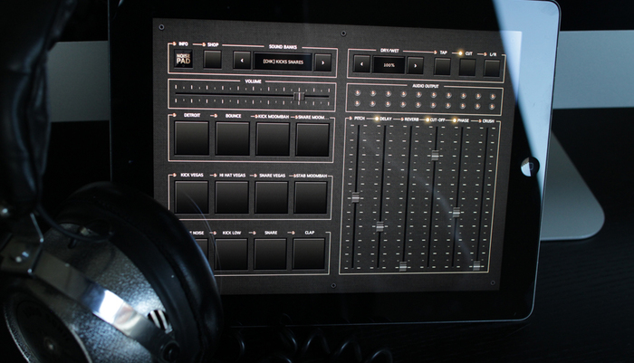Select the [CHK] KICKS SNARES bank display
This screenshot has height=363, width=634.
tap(283, 62)
